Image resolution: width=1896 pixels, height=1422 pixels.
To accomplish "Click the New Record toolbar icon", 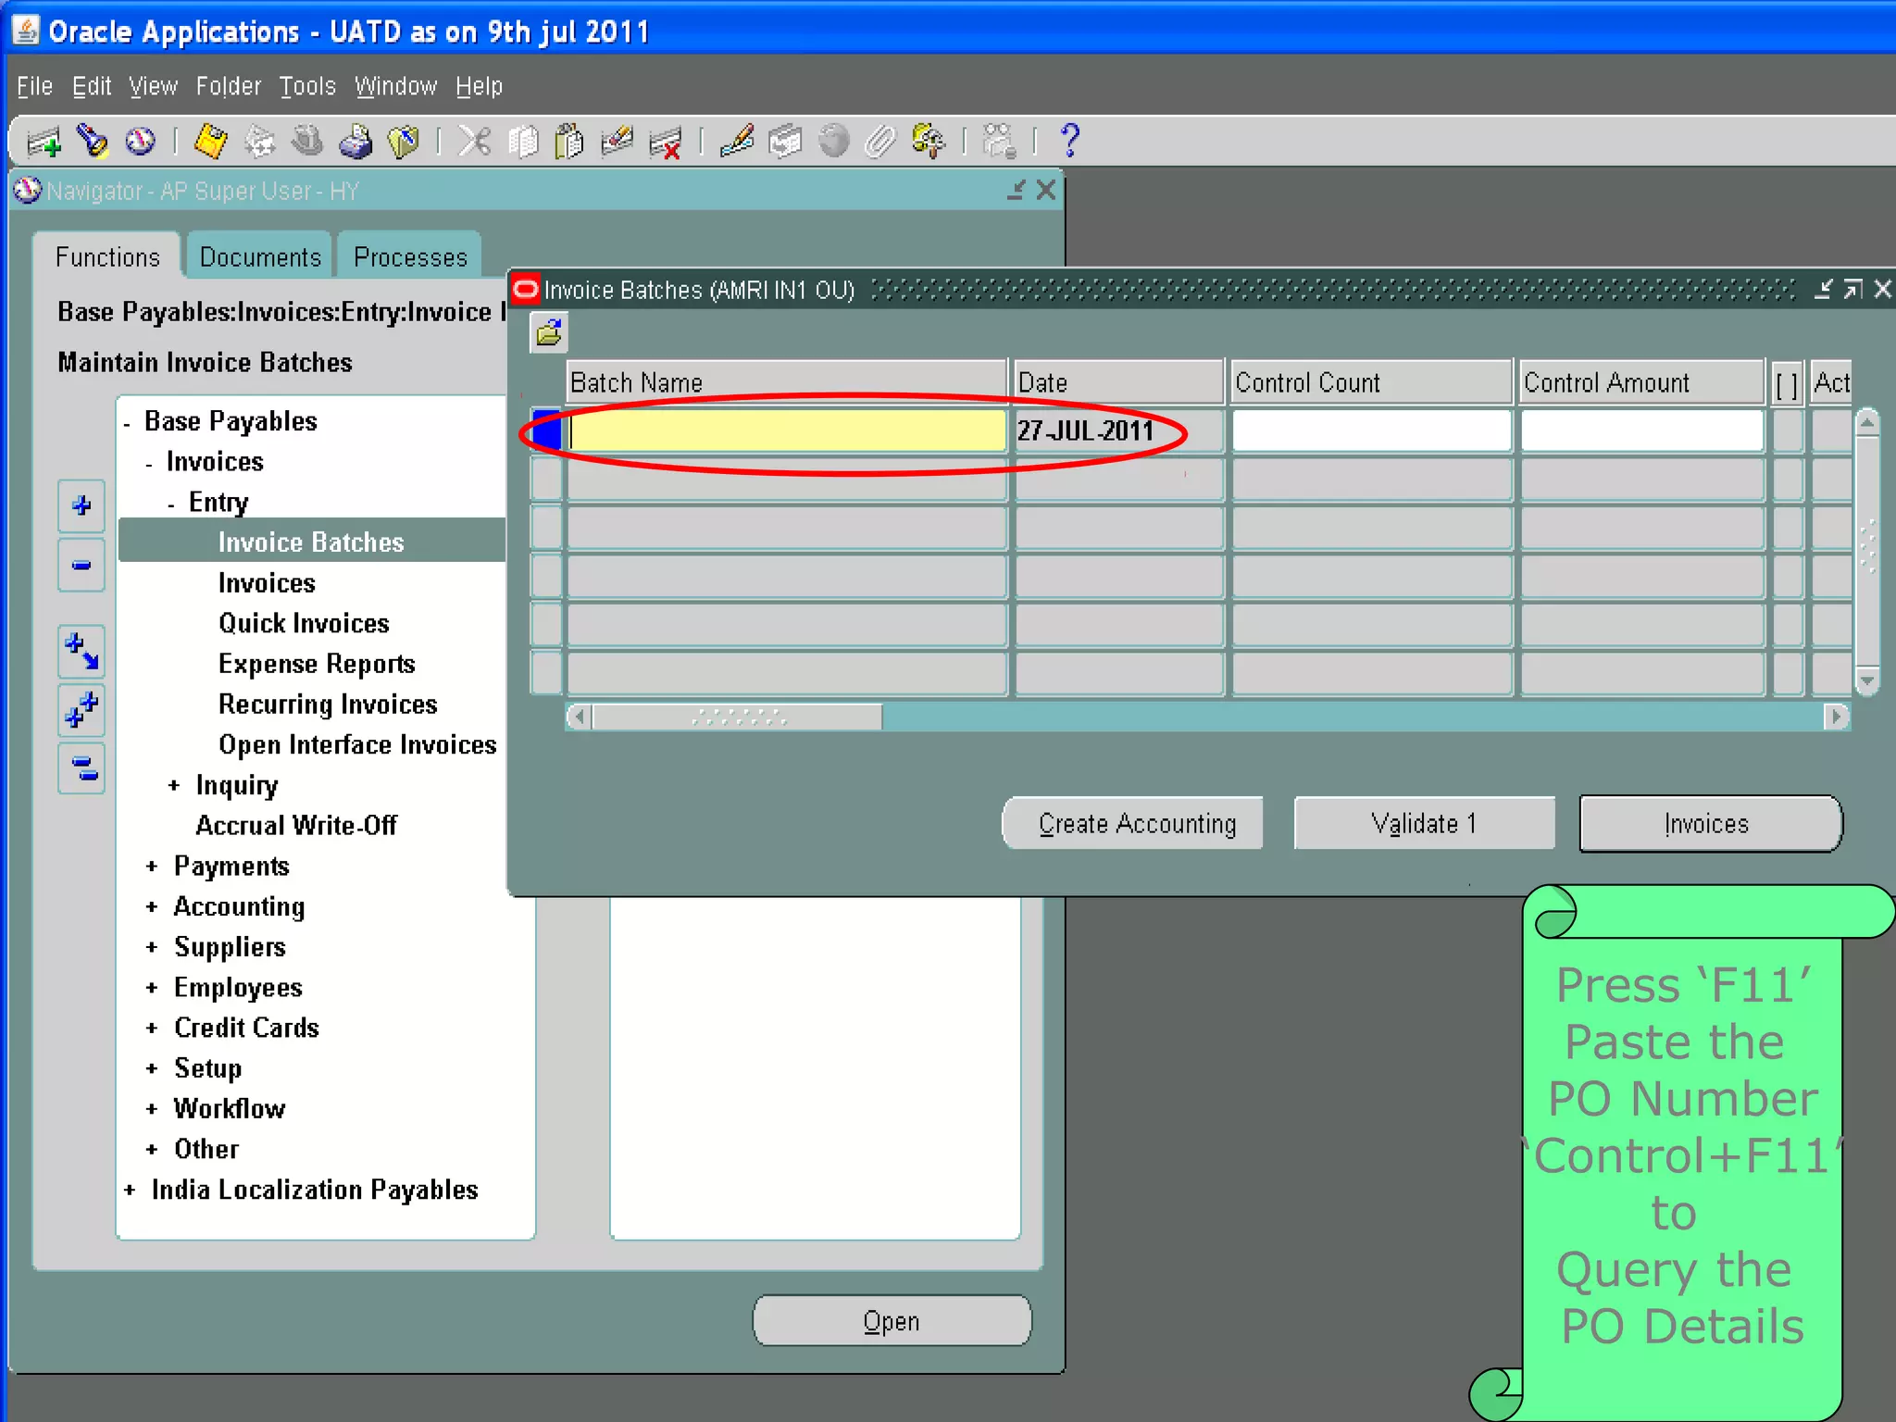I will point(43,143).
